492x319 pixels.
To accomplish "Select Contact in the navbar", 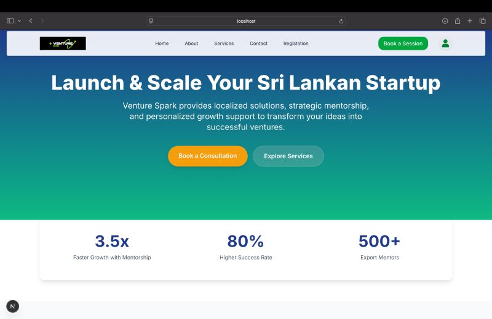I will 258,44.
